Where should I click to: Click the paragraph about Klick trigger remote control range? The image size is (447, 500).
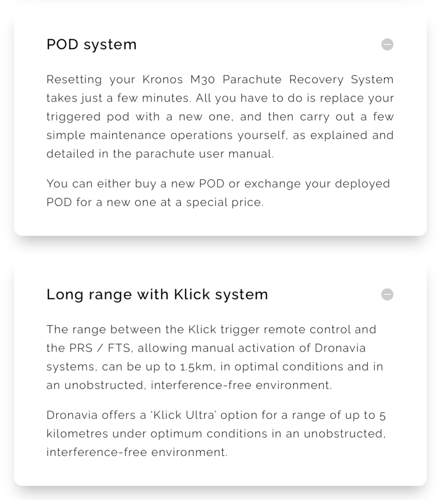click(x=215, y=357)
